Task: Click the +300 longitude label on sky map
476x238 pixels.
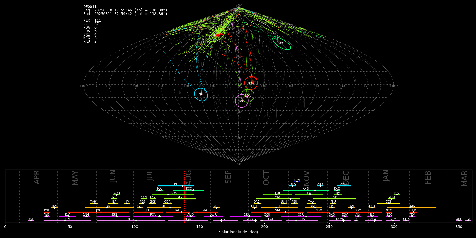Action: (x=290, y=86)
